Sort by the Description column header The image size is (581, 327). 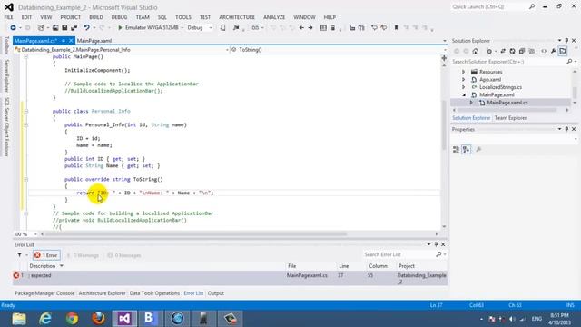[x=43, y=266]
